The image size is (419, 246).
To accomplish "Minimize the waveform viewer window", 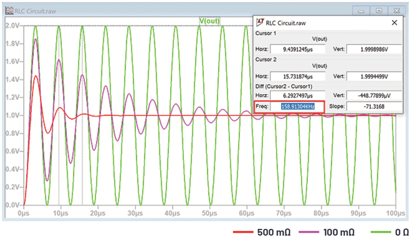I will click(x=361, y=11).
